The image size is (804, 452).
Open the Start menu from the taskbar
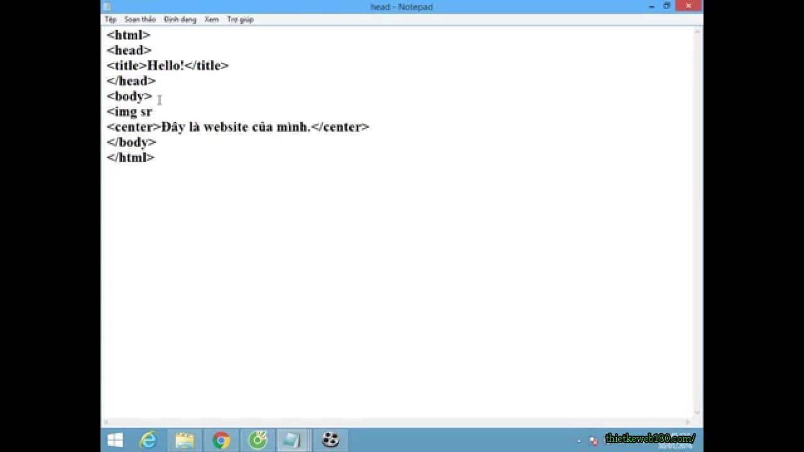[114, 441]
